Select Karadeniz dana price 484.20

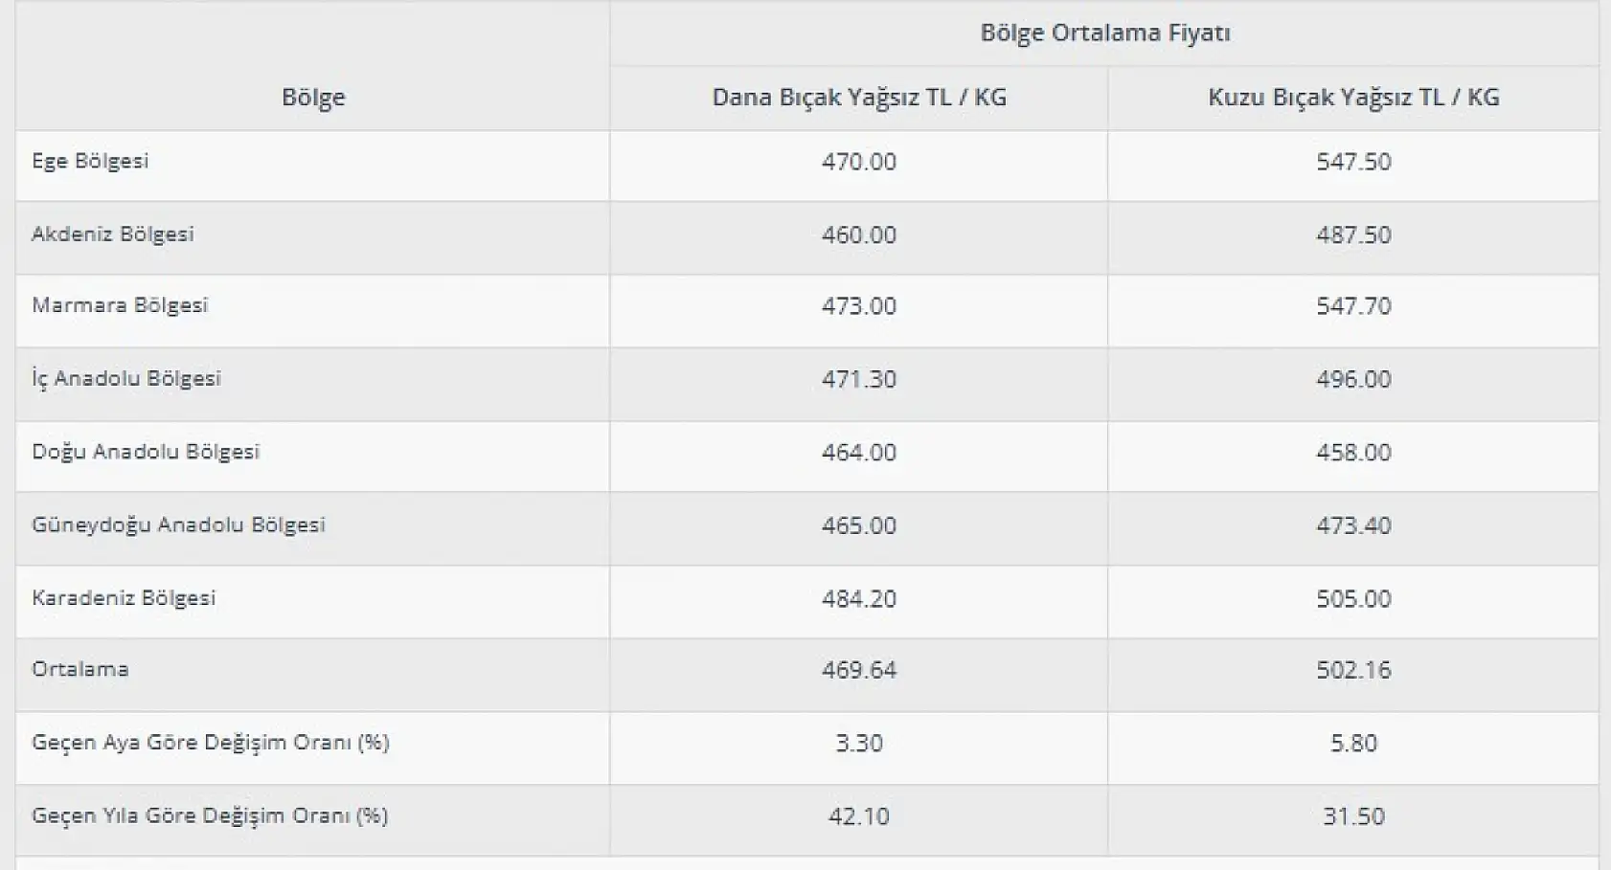point(859,599)
